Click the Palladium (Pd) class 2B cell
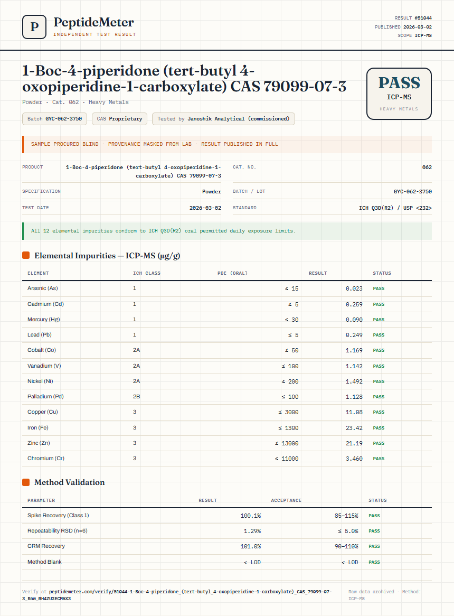454x616 pixels. pyautogui.click(x=136, y=396)
